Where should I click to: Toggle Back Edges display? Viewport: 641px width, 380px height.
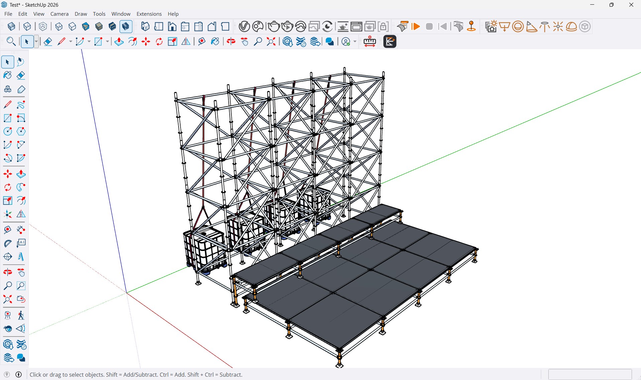tap(27, 26)
